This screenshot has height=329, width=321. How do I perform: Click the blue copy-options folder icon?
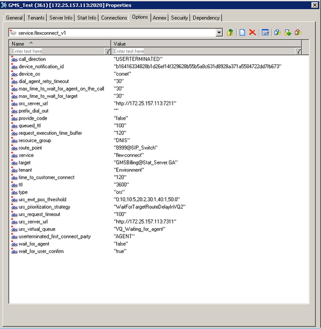pyautogui.click(x=277, y=33)
